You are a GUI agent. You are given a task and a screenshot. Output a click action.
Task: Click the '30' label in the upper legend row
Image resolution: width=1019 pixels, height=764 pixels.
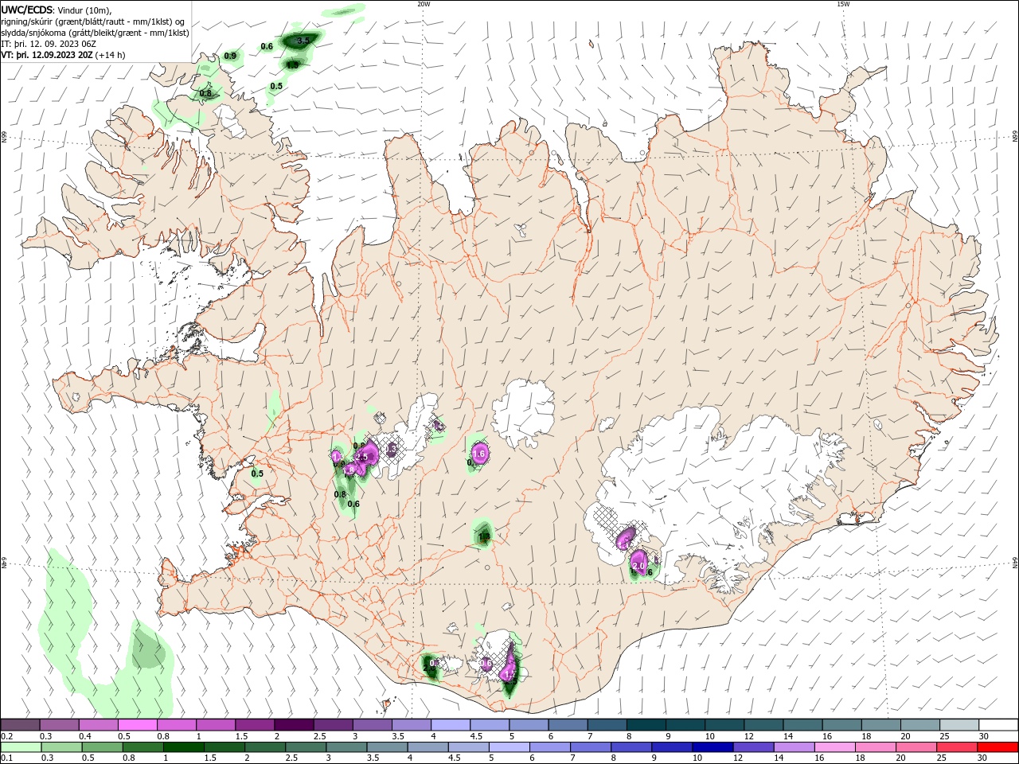[x=983, y=736]
